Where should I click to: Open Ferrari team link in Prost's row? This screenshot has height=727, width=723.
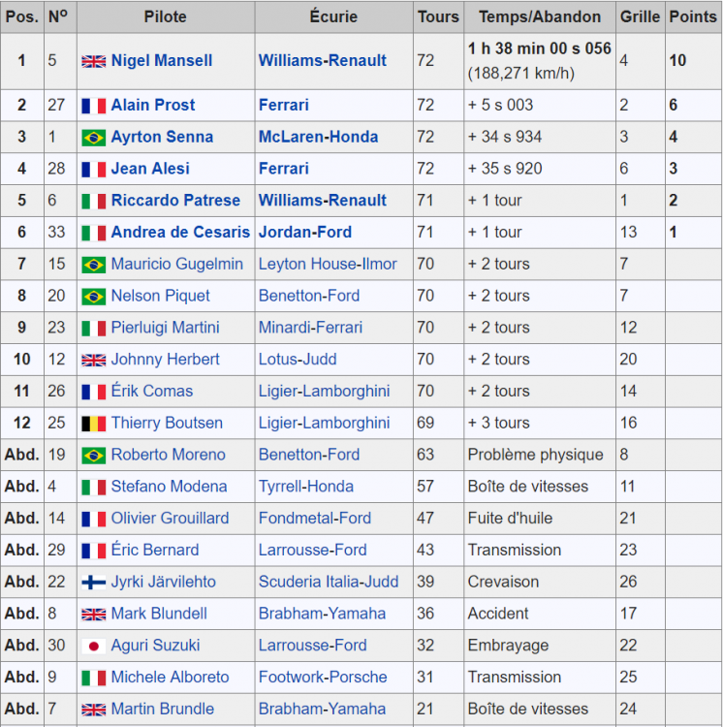click(x=284, y=105)
